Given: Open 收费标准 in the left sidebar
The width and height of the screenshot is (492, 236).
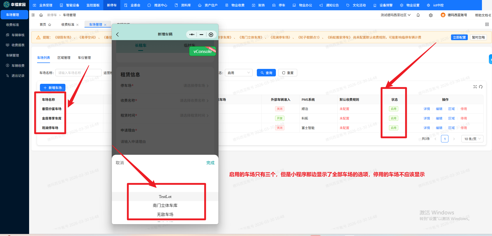Looking at the screenshot, I should (x=13, y=25).
